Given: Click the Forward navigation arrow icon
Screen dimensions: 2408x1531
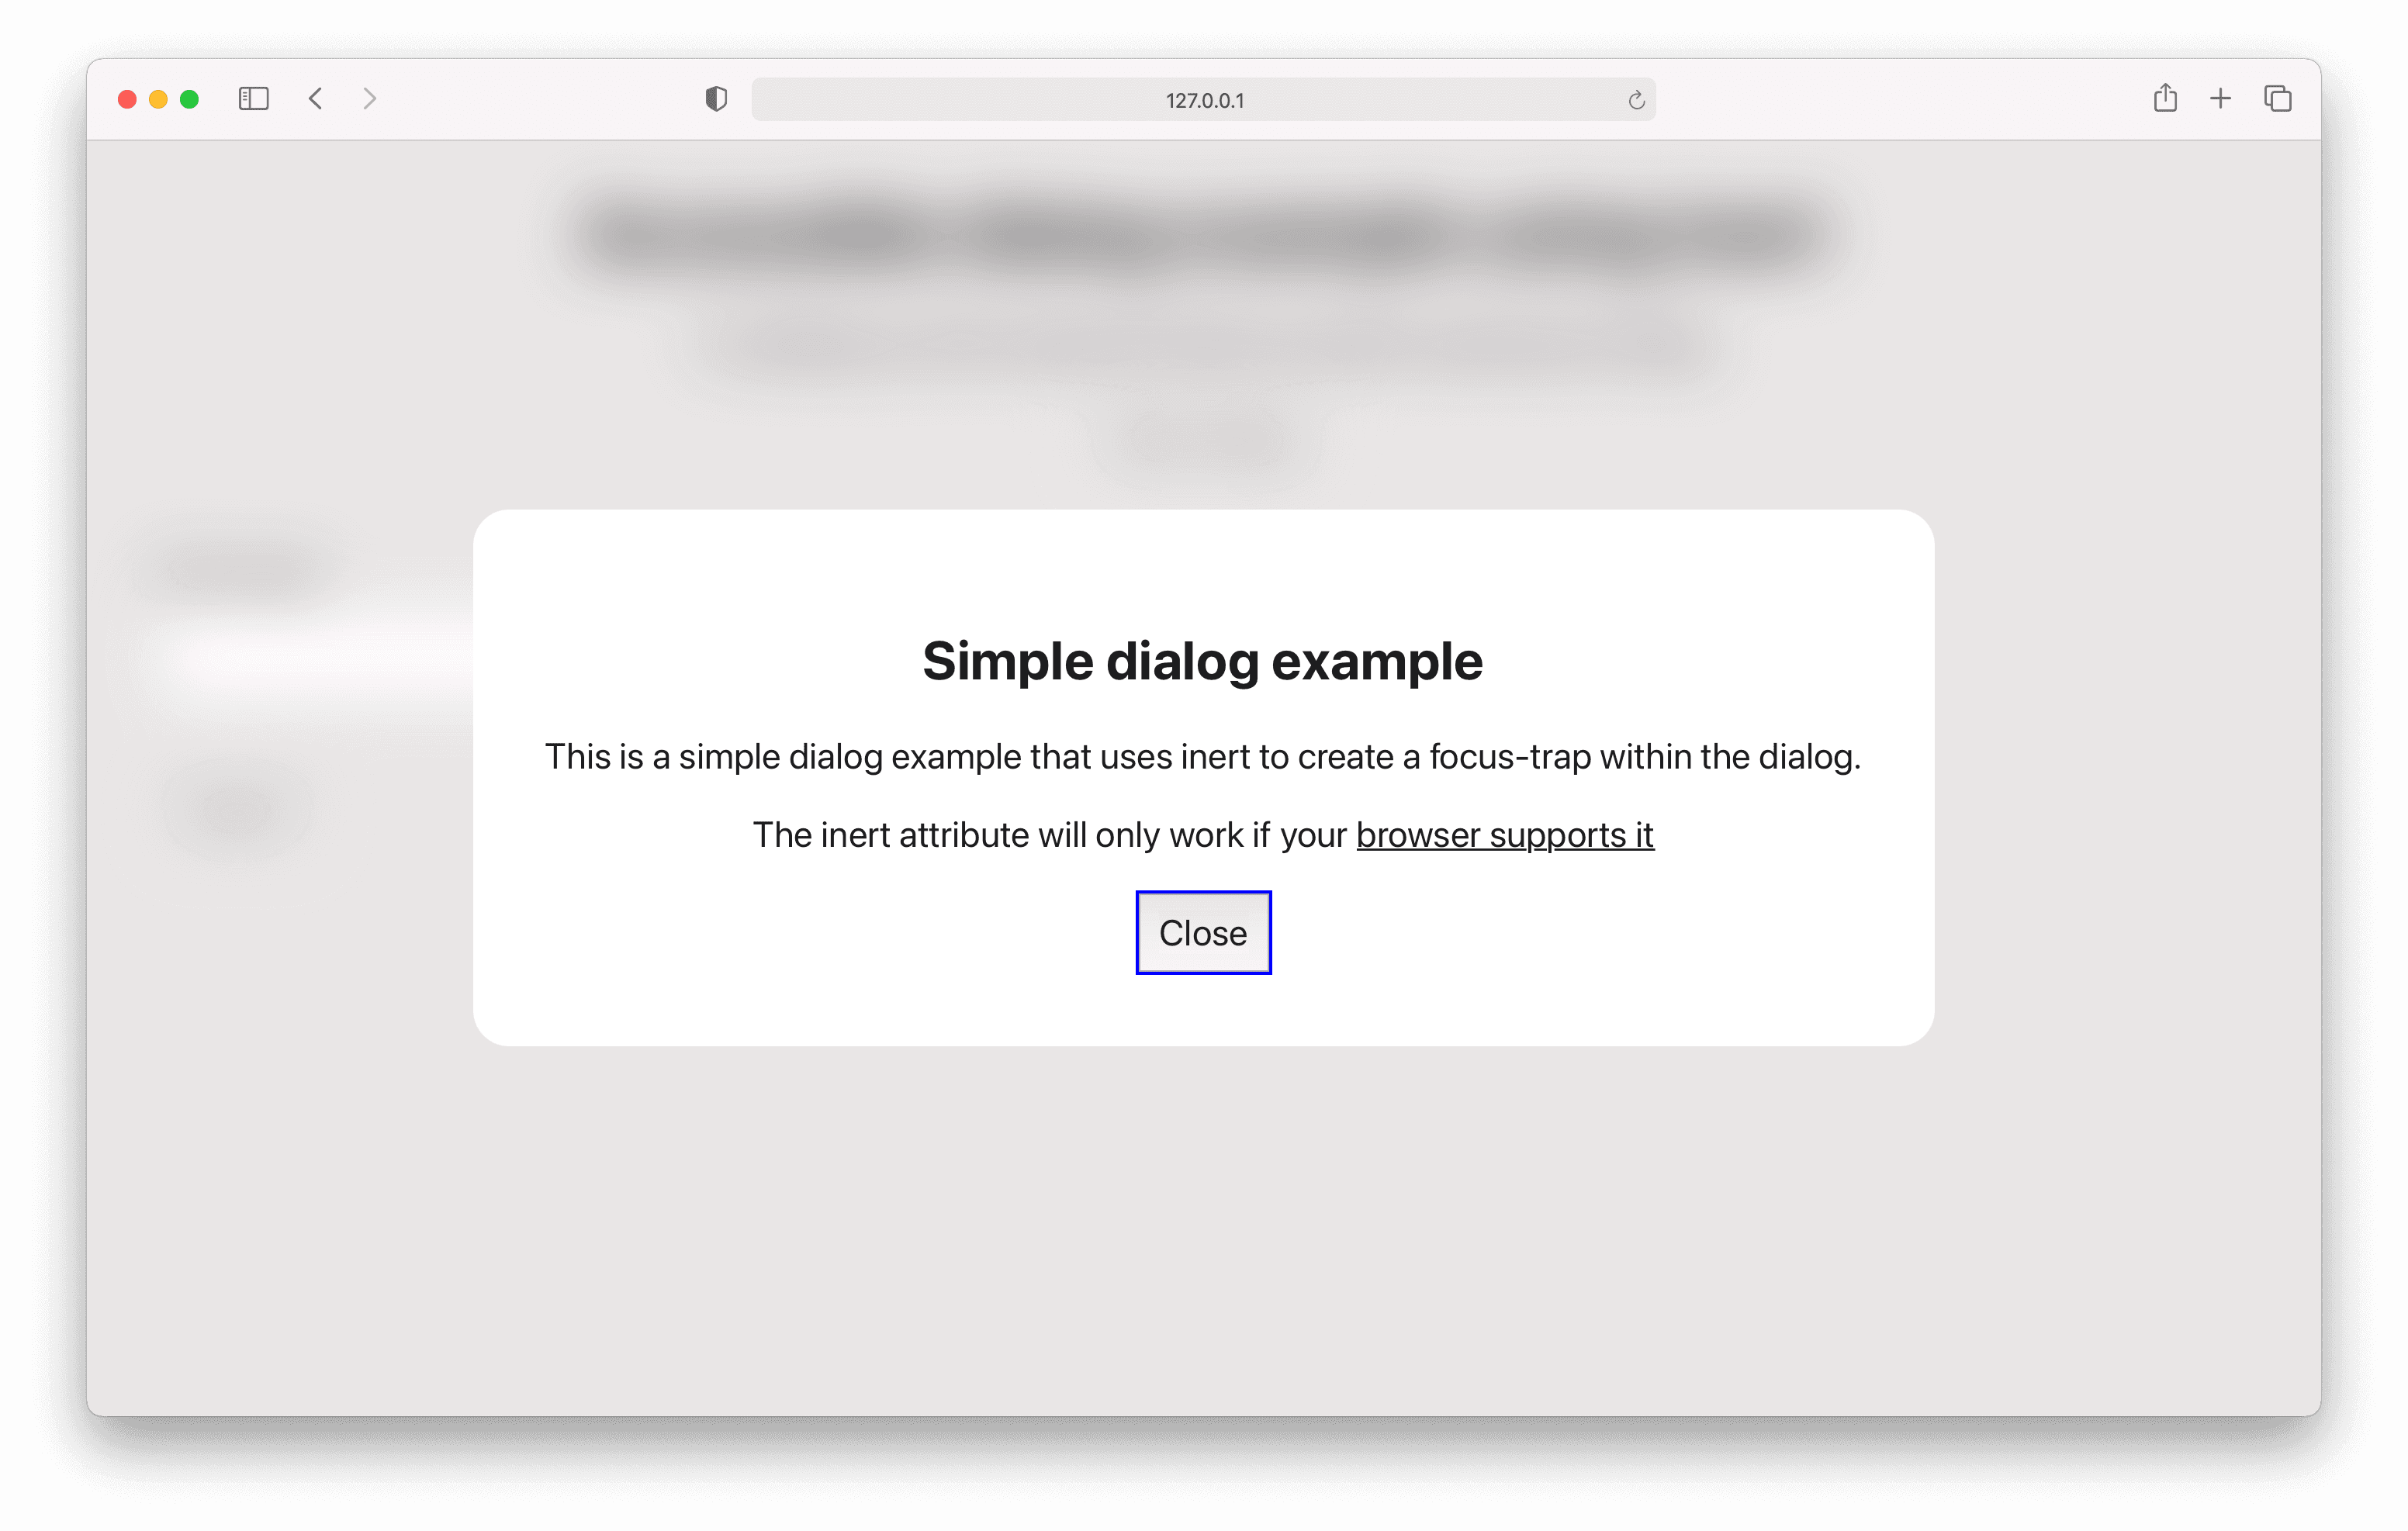Looking at the screenshot, I should 368,98.
